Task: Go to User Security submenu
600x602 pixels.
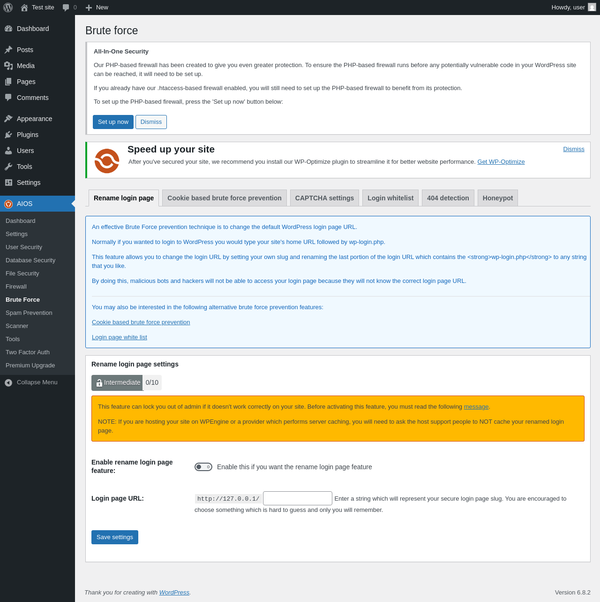Action: (x=37, y=247)
